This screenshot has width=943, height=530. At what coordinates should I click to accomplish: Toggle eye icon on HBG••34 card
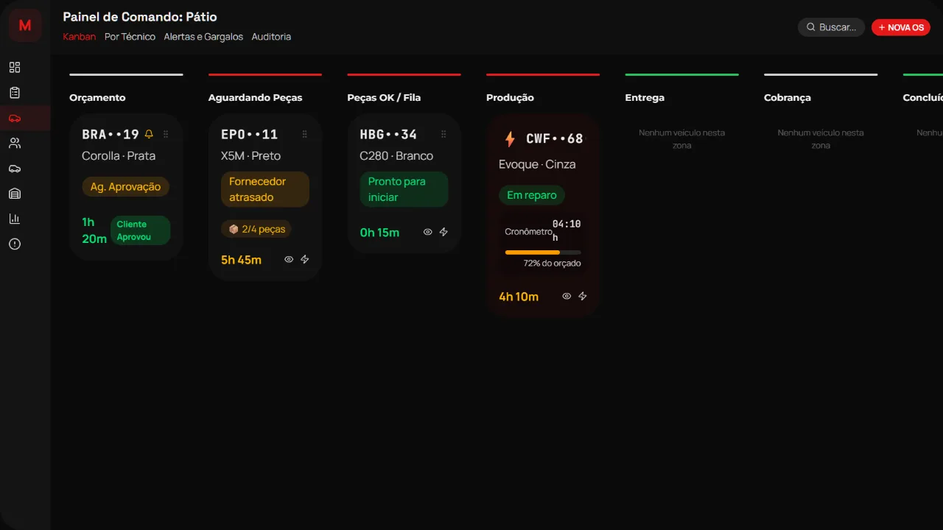tap(427, 232)
